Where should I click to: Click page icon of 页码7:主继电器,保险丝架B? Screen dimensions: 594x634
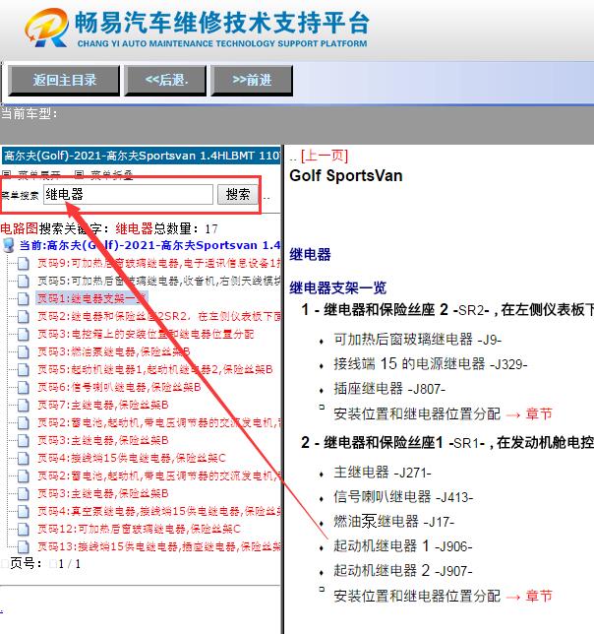coord(24,405)
